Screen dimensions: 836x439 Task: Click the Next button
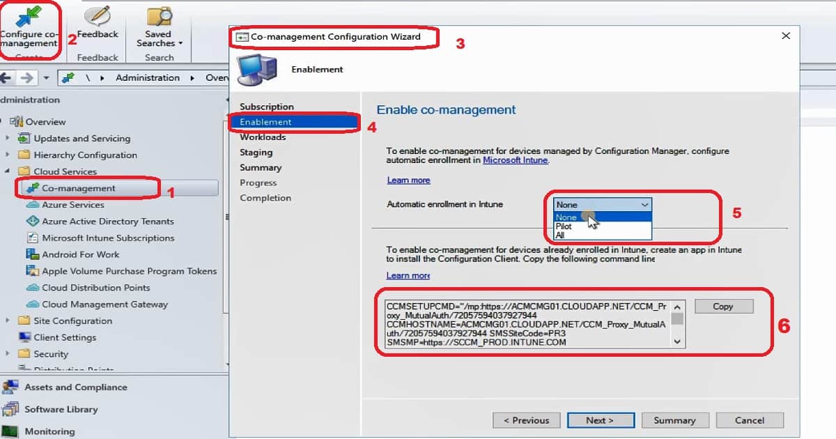pyautogui.click(x=600, y=420)
